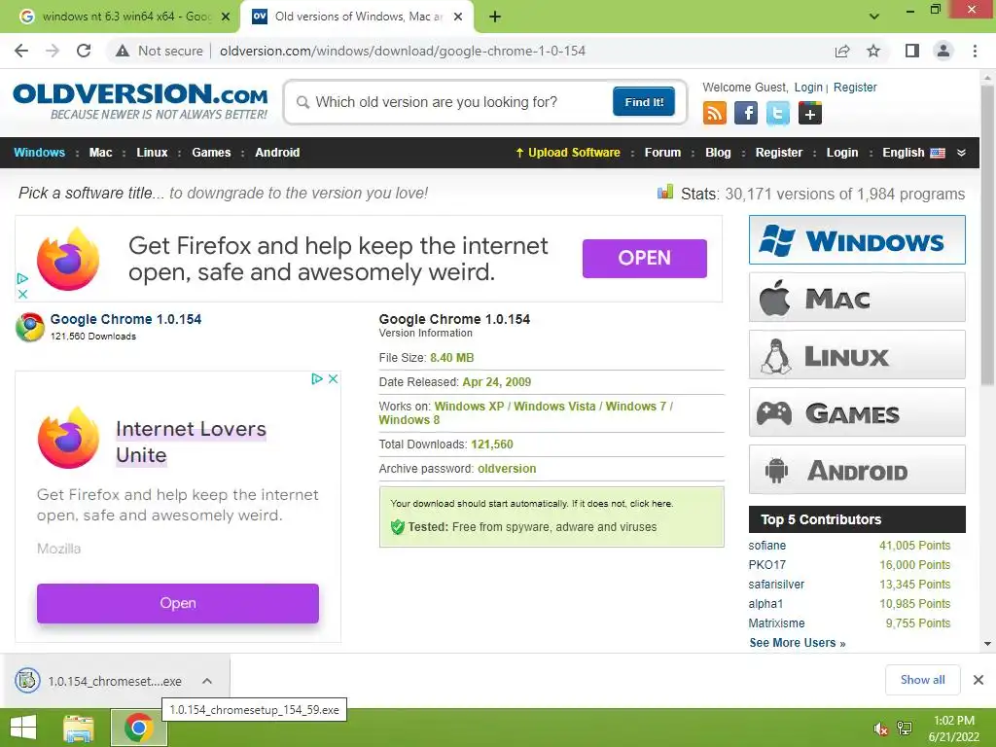The image size is (996, 747).
Task: Open Chrome three-dot menu
Action: point(975,51)
